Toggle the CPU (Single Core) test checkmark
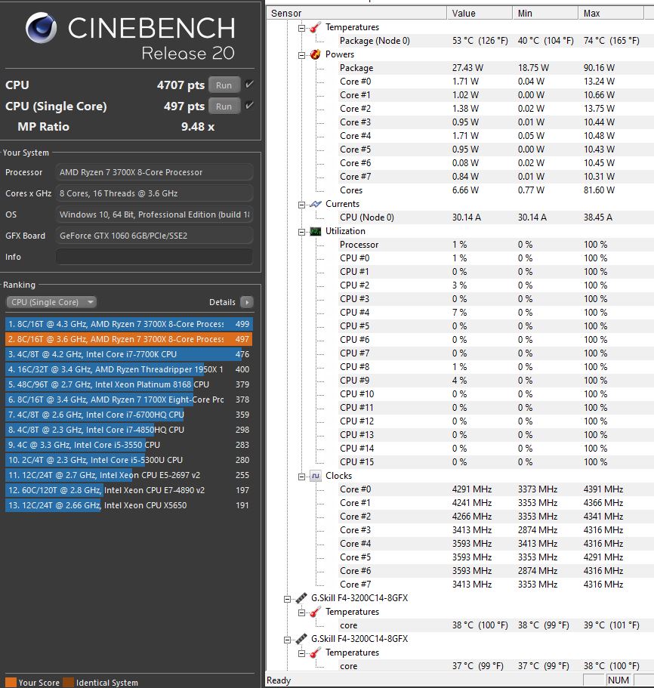Viewport: 654px width, 688px height. point(249,105)
